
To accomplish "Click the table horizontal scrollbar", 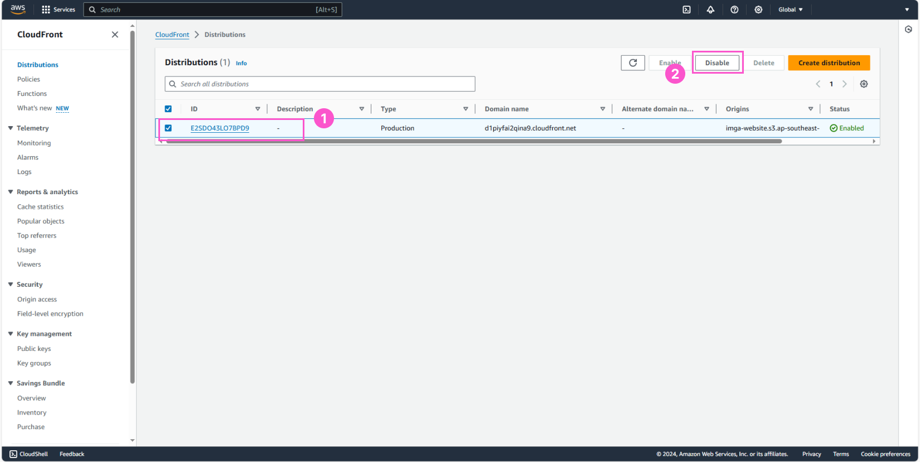I will pyautogui.click(x=474, y=141).
